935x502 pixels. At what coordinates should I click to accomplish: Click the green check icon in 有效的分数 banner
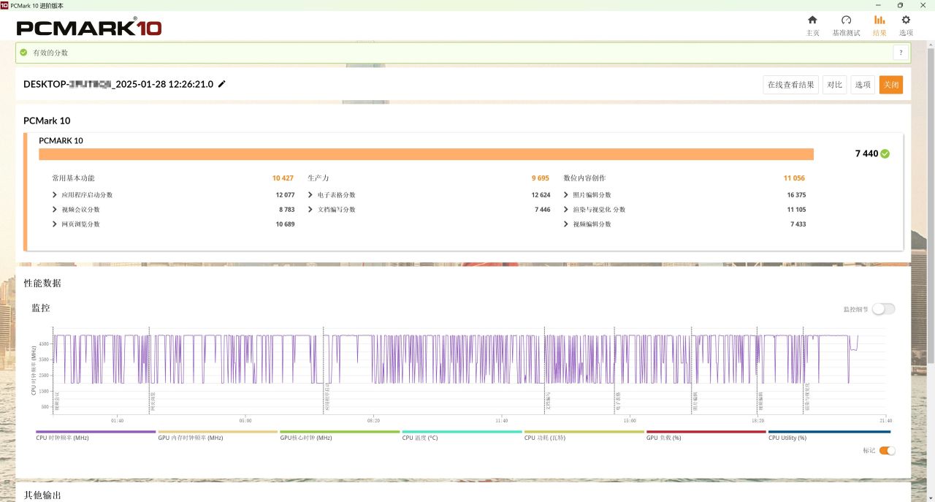click(23, 53)
